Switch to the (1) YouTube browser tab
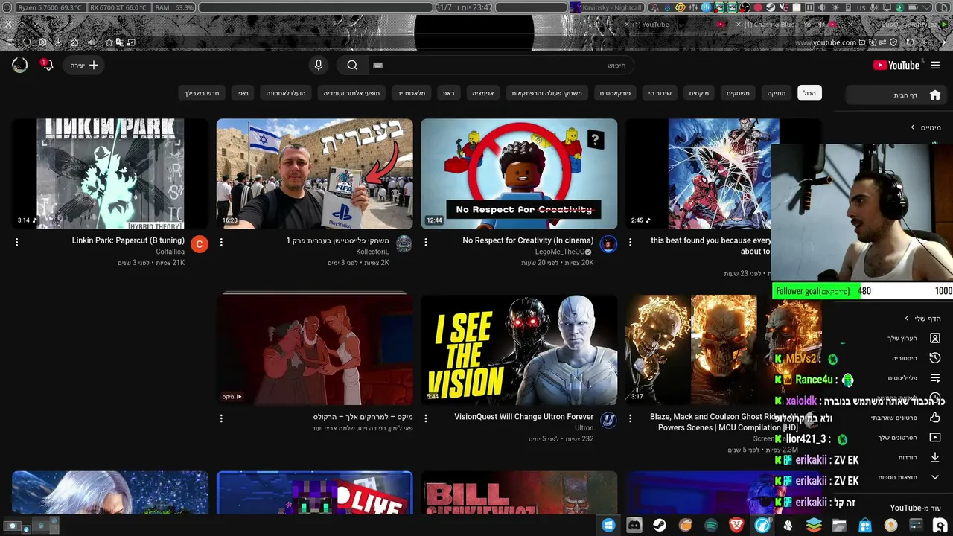Image resolution: width=953 pixels, height=536 pixels. coord(674,25)
